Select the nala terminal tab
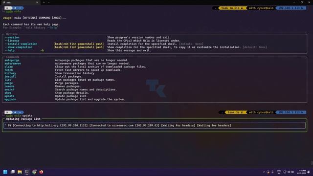Image resolution: width=313 pixels, height=176 pixels. [x=20, y=2]
